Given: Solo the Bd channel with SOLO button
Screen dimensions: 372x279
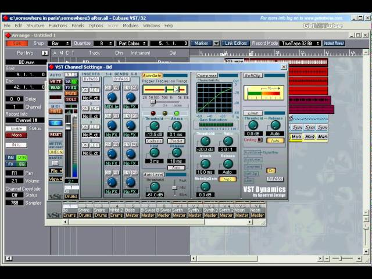Looking at the screenshot, I should tap(71, 99).
